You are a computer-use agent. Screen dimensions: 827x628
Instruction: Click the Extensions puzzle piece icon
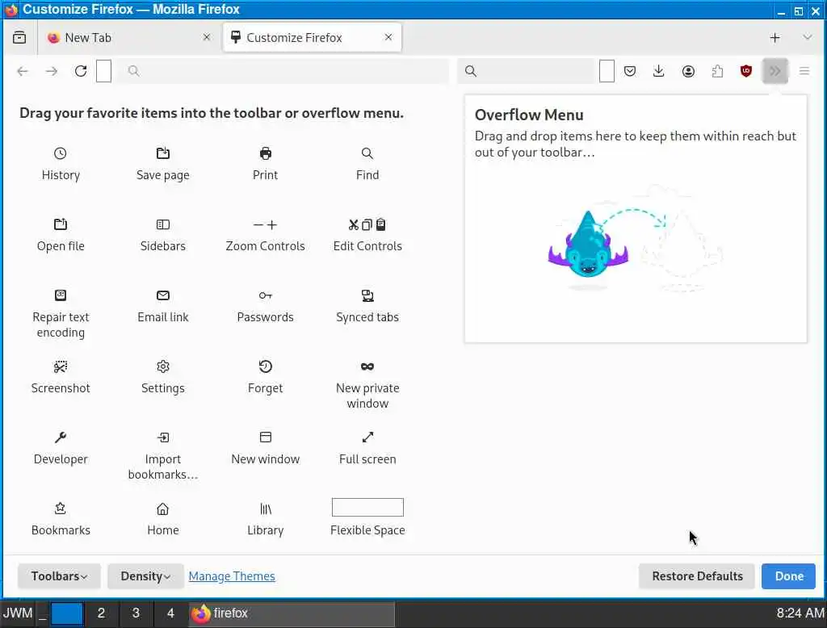717,71
